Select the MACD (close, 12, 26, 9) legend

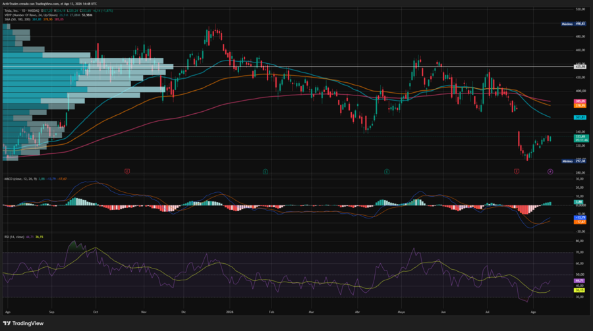point(36,179)
